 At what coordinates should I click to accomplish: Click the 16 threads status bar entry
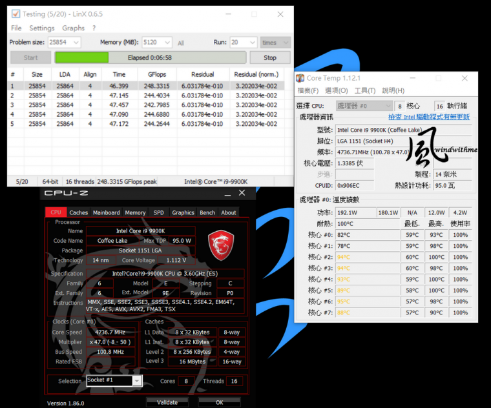click(80, 181)
